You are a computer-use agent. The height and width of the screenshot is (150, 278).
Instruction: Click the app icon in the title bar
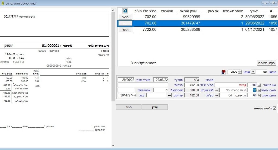pos(3,3)
